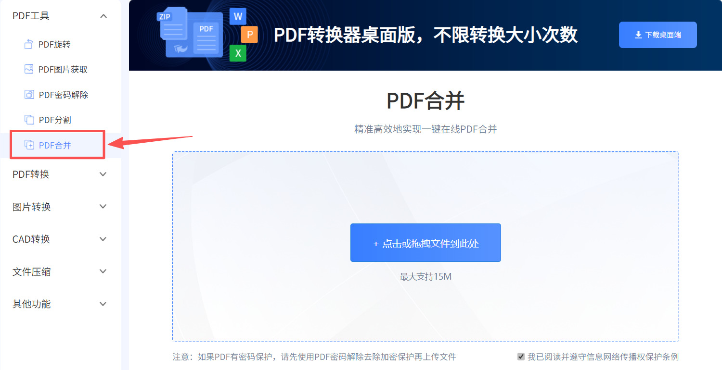Uncheck the 我已阅读并遵守 agreement checkbox
This screenshot has width=722, height=370.
(x=521, y=356)
